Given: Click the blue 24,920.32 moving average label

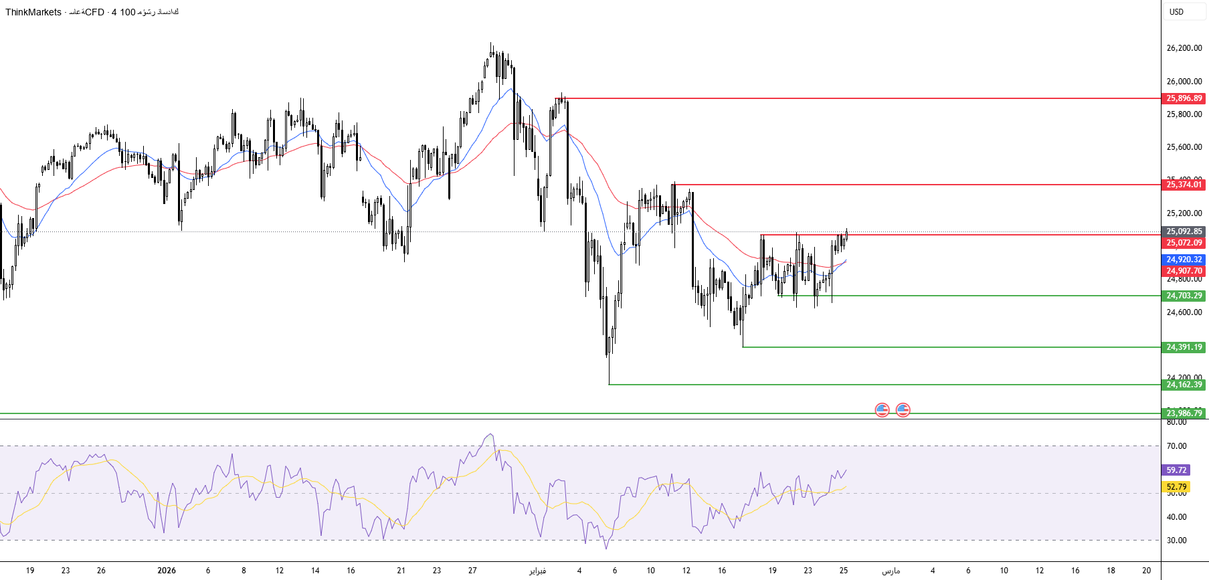Looking at the screenshot, I should tap(1184, 260).
